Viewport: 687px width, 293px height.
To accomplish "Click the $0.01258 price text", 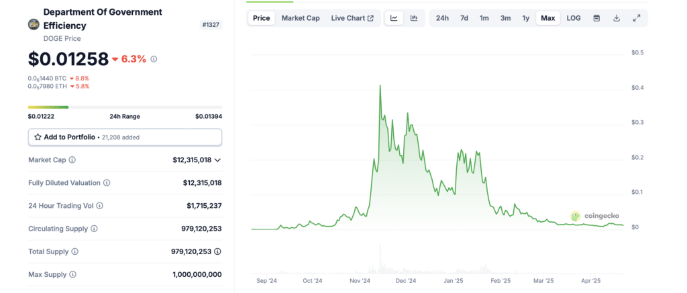I will (x=68, y=59).
